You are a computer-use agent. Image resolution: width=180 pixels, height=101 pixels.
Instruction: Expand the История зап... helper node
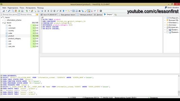(x=165, y=27)
